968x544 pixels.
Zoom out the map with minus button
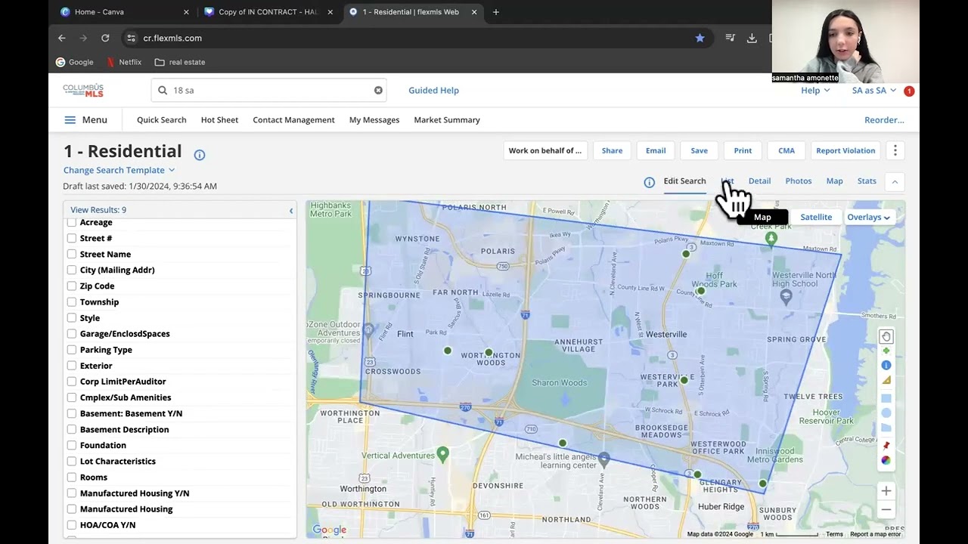[x=886, y=509]
